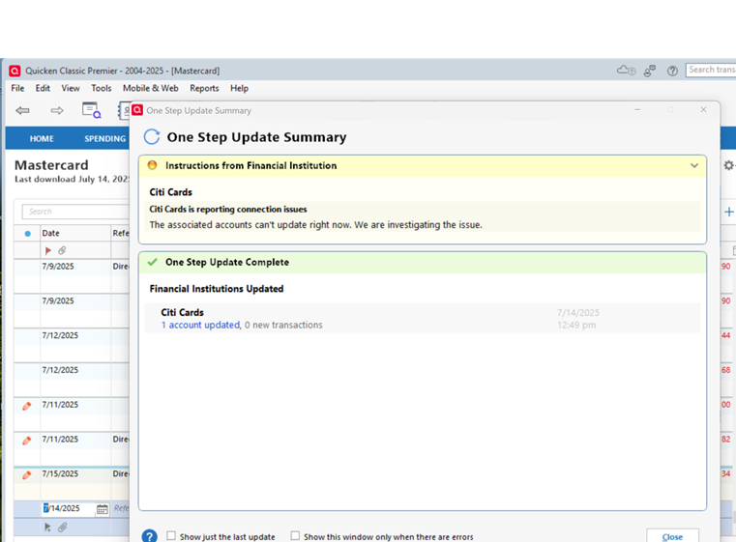This screenshot has width=736, height=542.
Task: Click the flag icon in the new entry row
Action: 47,528
